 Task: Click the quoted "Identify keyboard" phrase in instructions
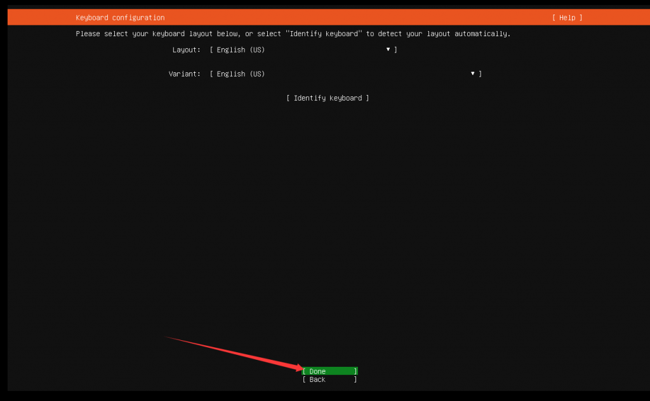[x=324, y=34]
